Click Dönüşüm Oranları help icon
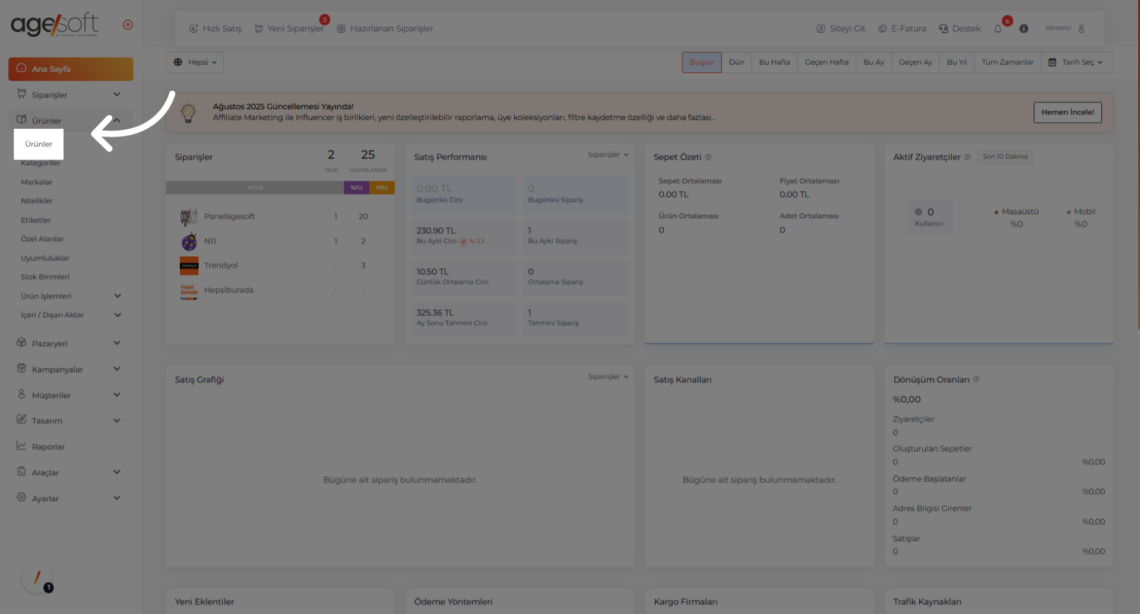This screenshot has width=1140, height=614. pos(976,380)
